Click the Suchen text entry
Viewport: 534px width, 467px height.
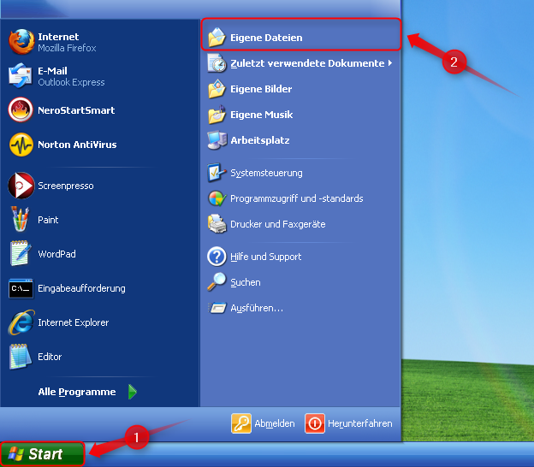click(246, 282)
